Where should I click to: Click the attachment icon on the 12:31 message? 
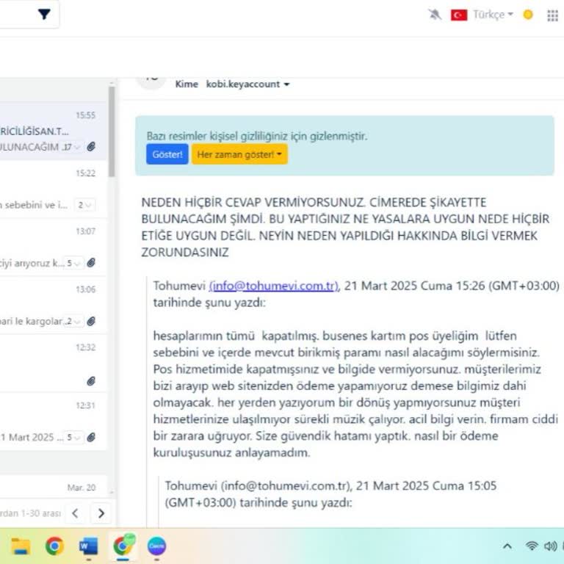point(91,438)
